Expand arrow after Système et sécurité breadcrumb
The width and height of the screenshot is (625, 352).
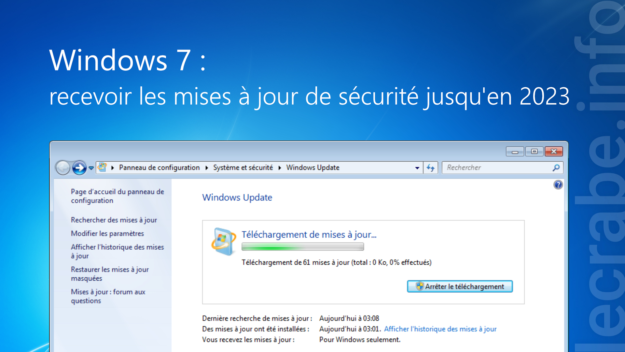pyautogui.click(x=280, y=168)
